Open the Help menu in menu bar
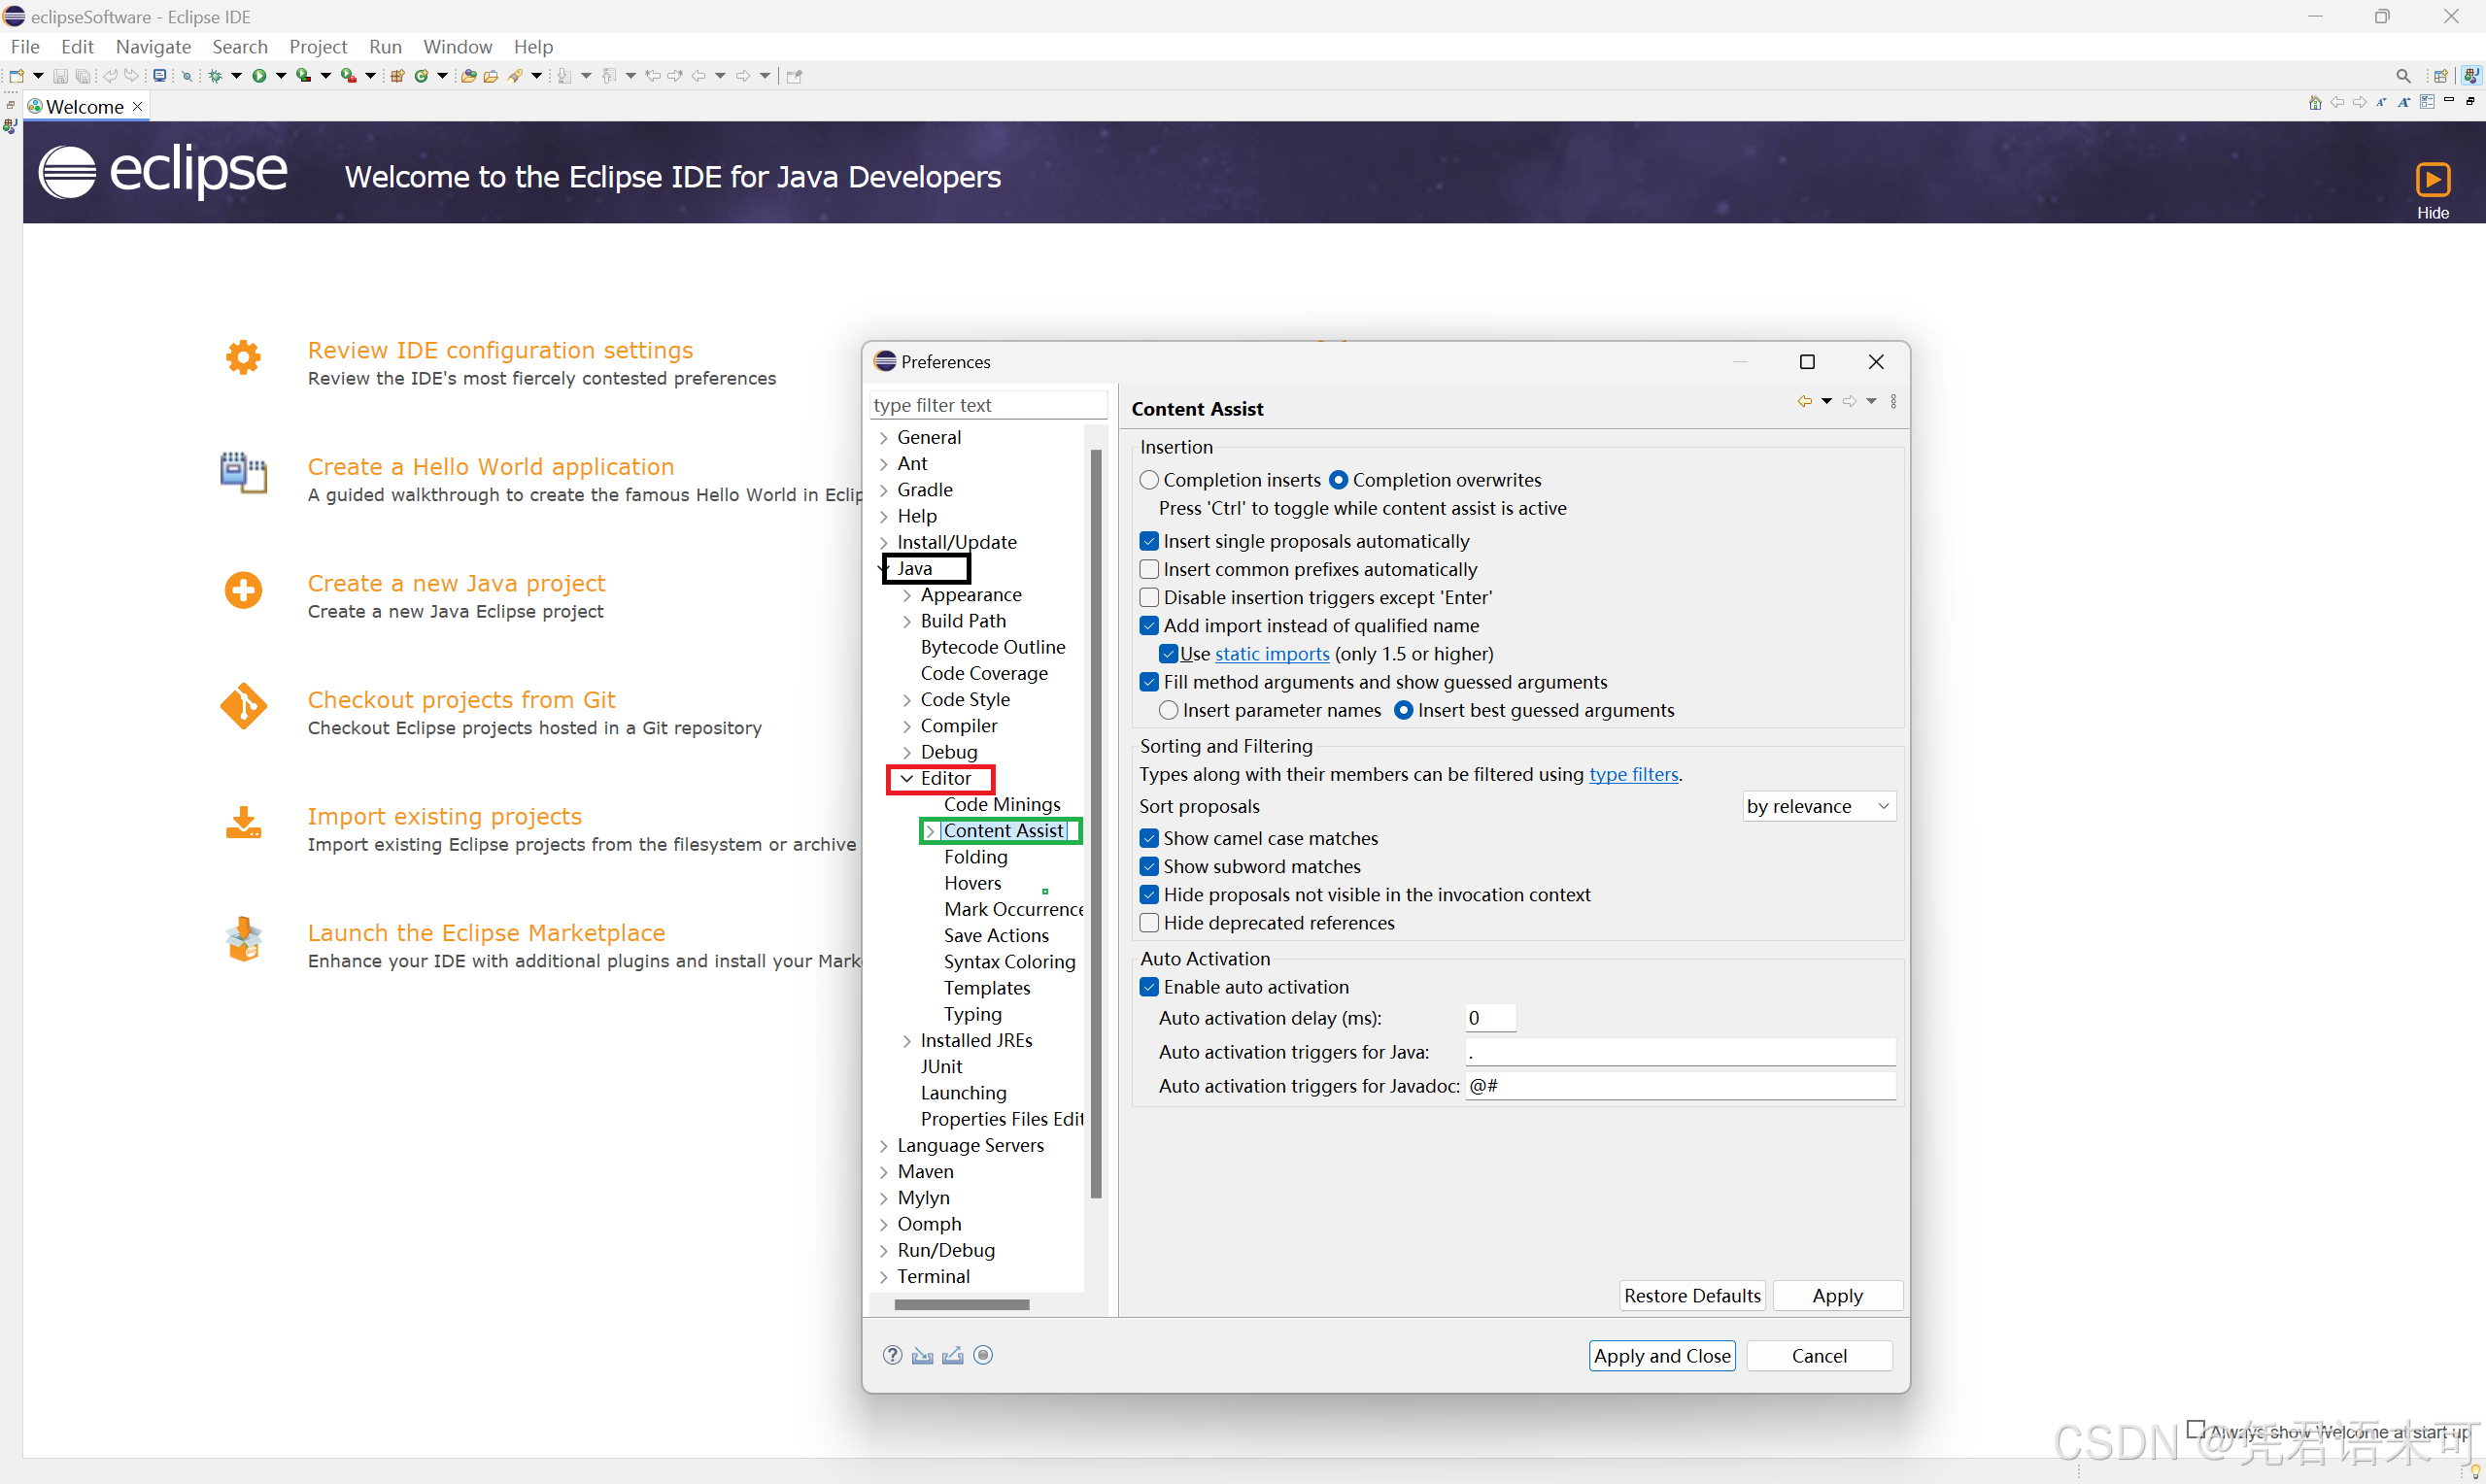 click(533, 47)
